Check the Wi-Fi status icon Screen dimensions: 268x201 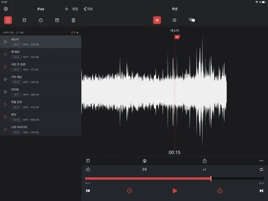coord(257,2)
